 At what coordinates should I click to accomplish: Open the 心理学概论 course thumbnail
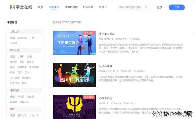pyautogui.click(x=74, y=107)
